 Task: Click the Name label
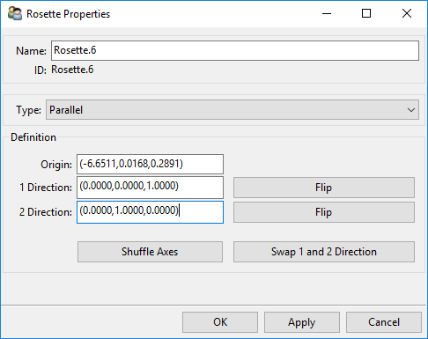tap(31, 51)
